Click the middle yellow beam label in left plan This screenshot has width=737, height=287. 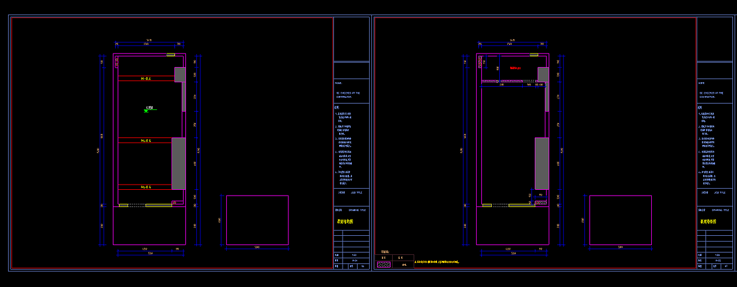tap(146, 140)
